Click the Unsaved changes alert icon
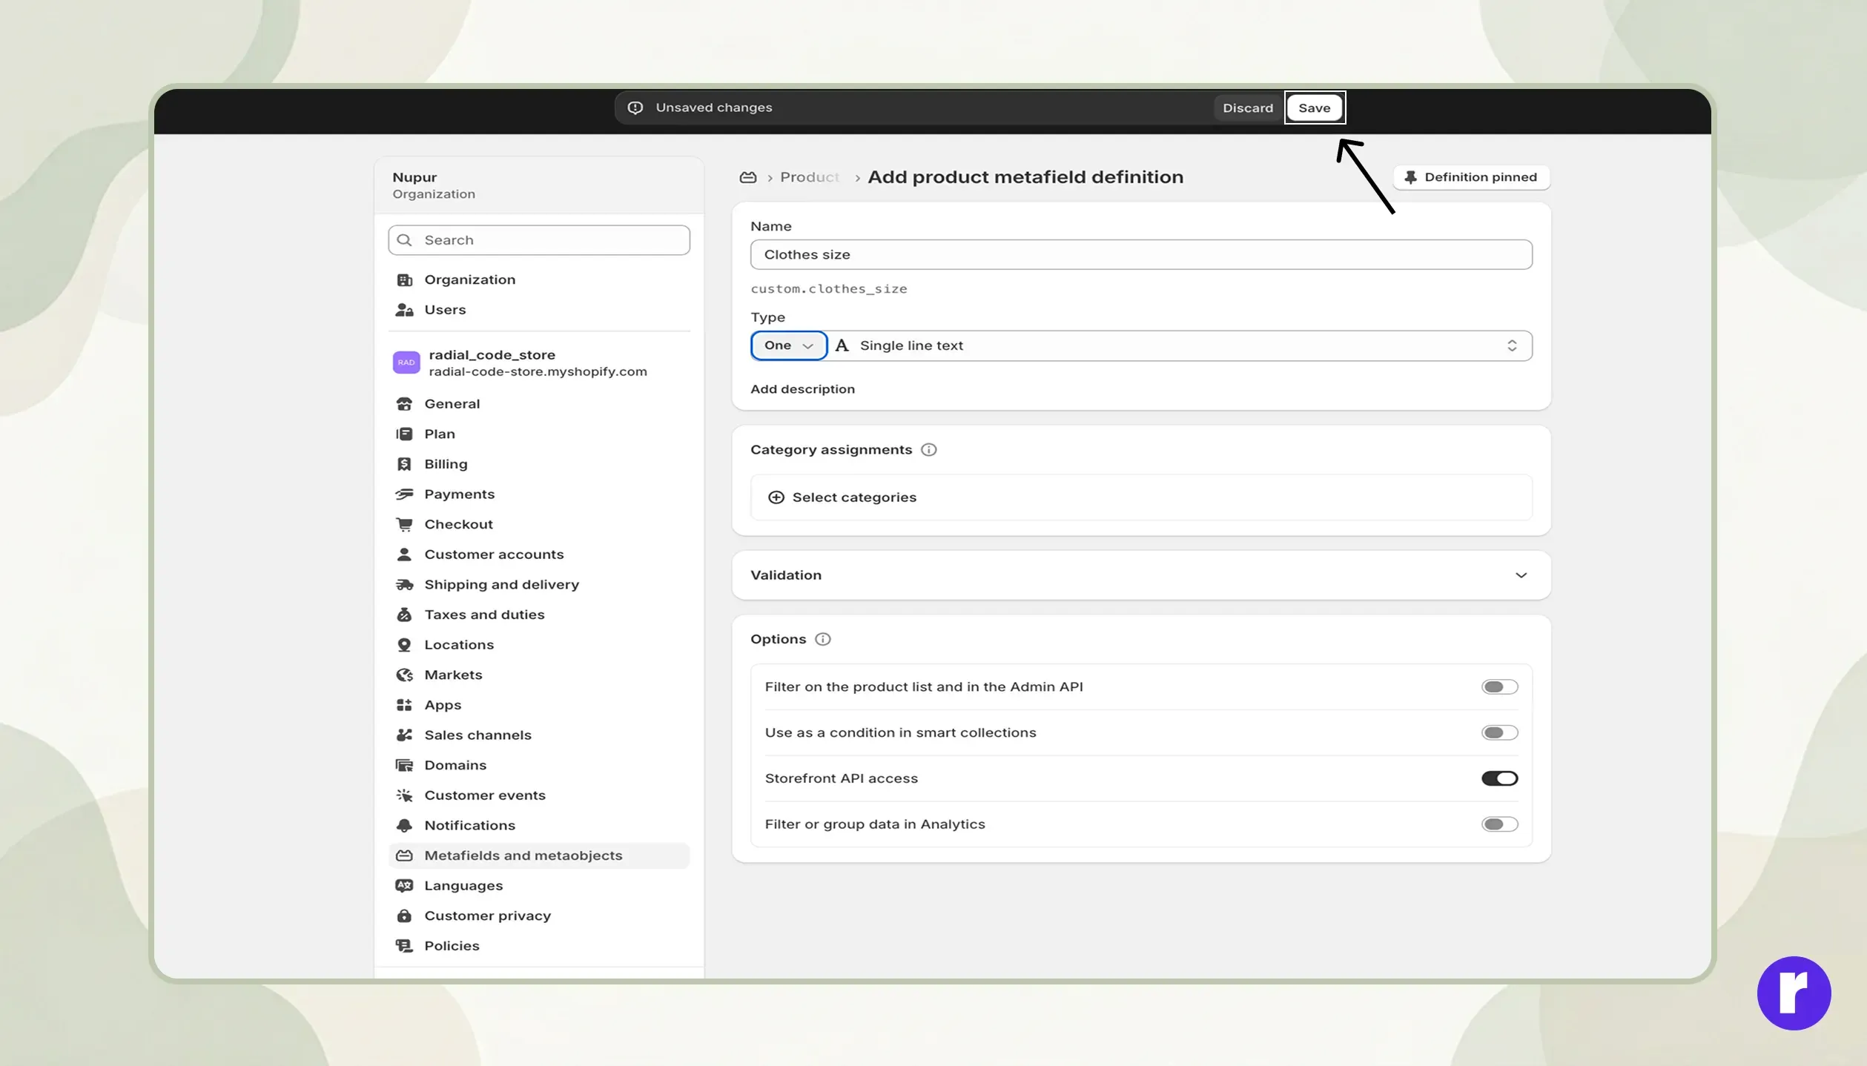 635,108
